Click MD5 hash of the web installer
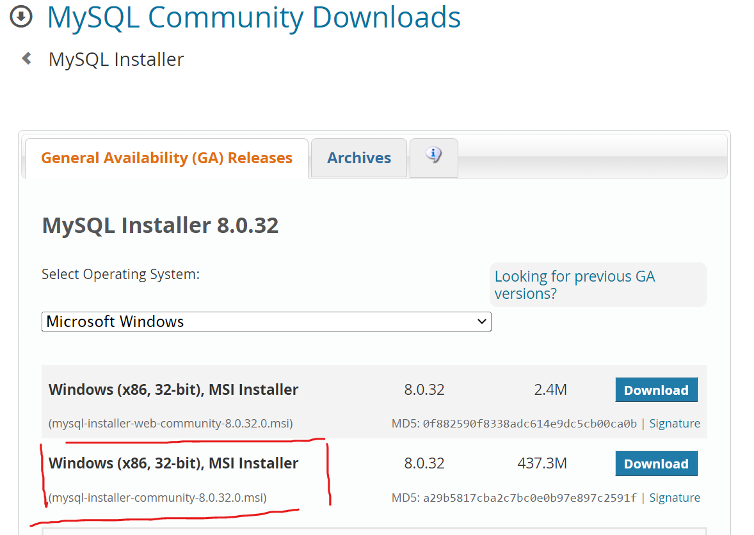Screen dimensions: 754x535 coord(530,424)
